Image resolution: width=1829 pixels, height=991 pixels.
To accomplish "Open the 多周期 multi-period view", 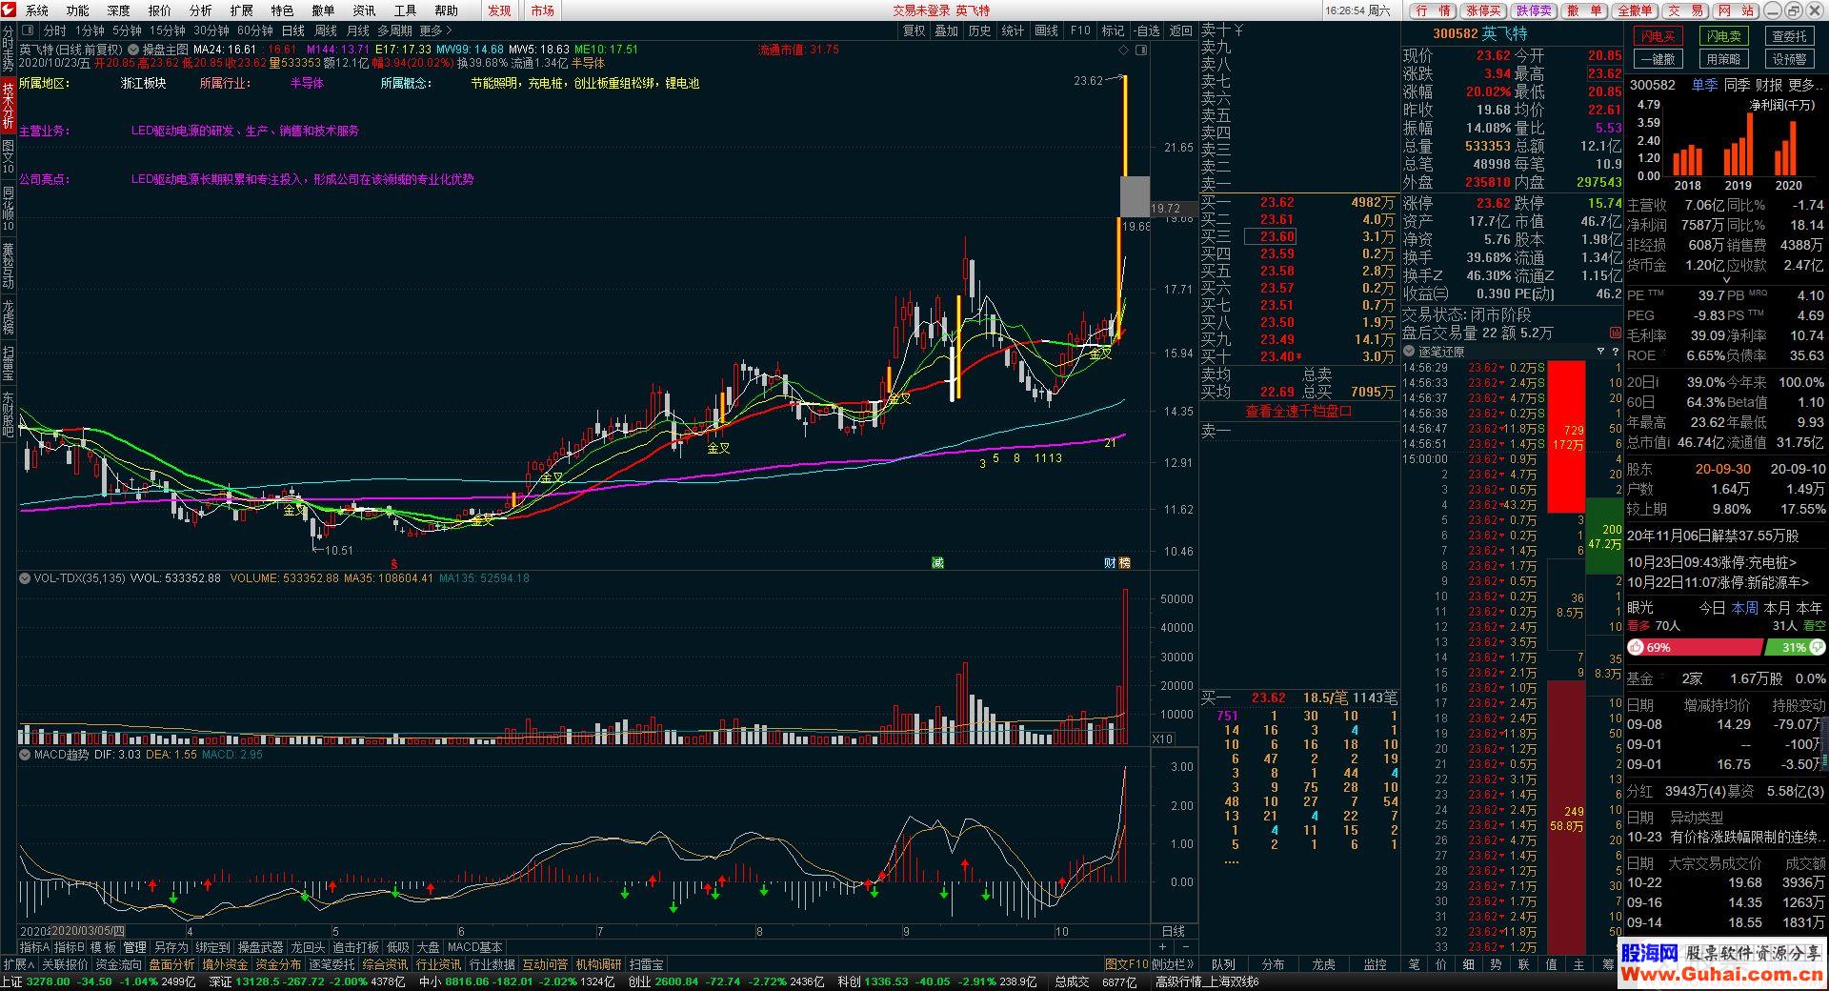I will pos(394,31).
